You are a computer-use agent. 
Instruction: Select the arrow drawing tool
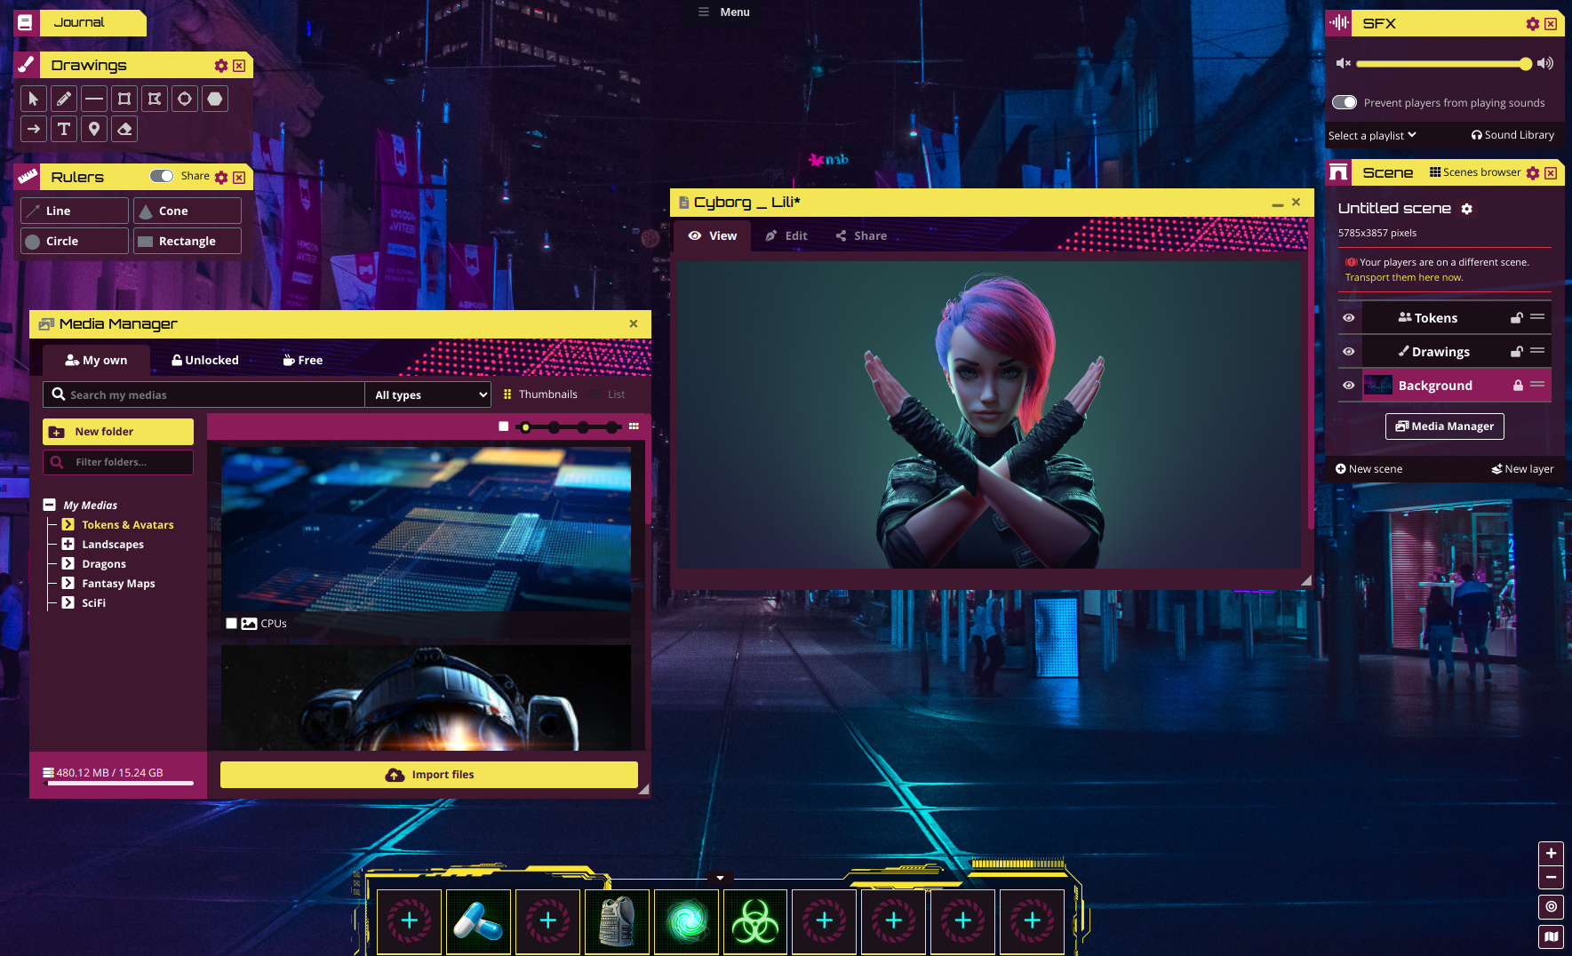pyautogui.click(x=34, y=129)
